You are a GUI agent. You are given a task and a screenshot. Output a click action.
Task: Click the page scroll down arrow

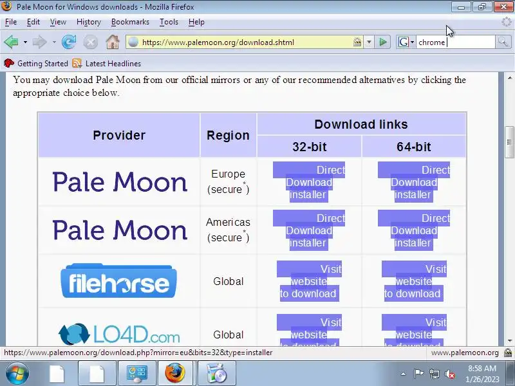point(509,341)
